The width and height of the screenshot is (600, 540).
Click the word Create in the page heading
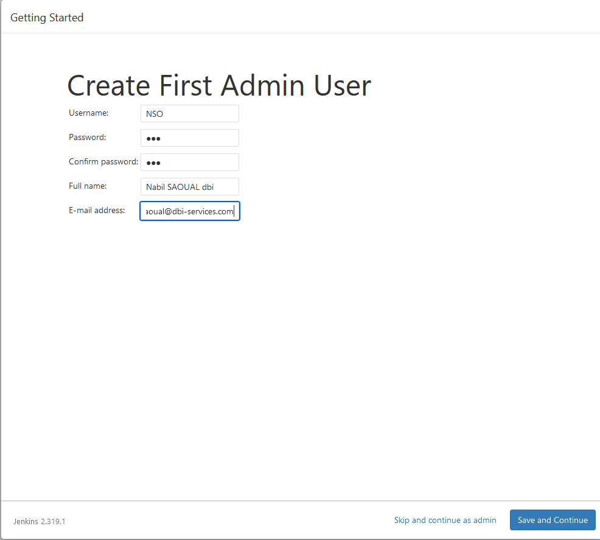click(109, 85)
